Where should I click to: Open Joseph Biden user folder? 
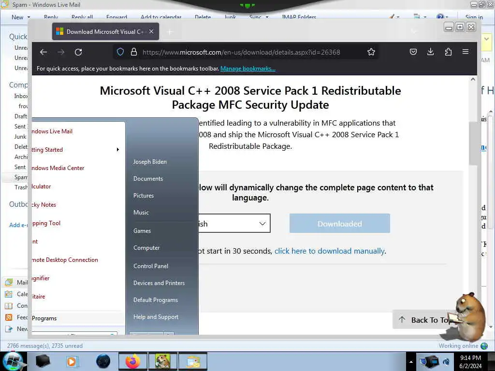(150, 161)
